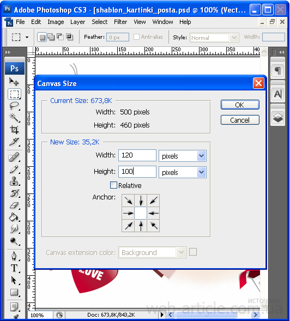The height and width of the screenshot is (321, 290).
Task: Set anchor to the center square
Action: (x=141, y=213)
